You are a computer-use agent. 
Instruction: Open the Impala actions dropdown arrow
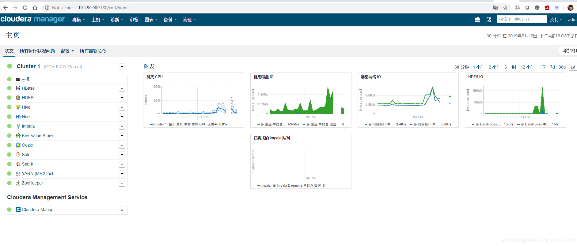122,126
